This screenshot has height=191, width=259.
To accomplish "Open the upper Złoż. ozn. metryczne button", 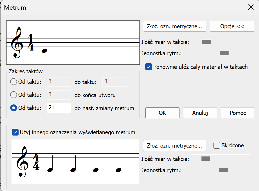I will click(x=174, y=26).
